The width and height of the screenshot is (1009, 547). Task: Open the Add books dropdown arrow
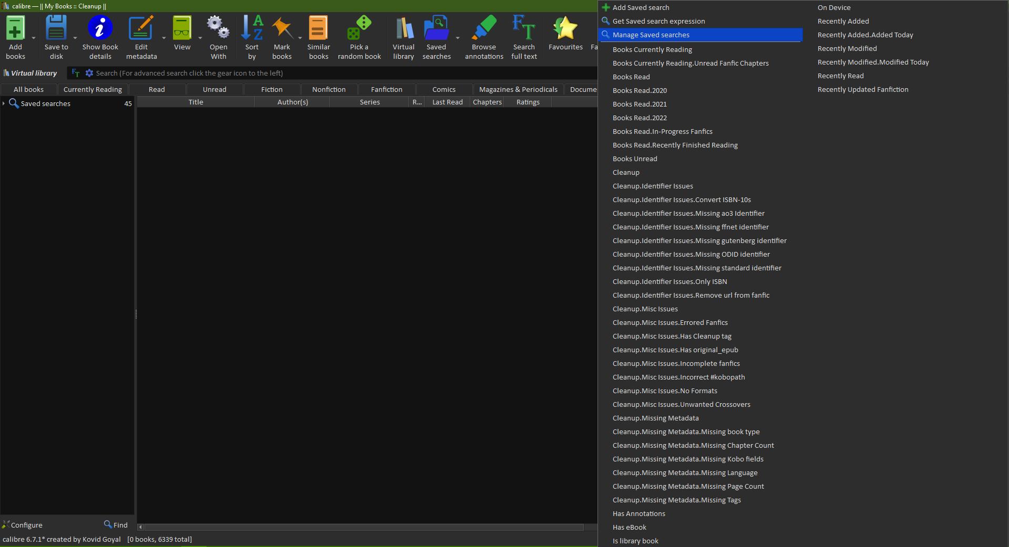(34, 38)
